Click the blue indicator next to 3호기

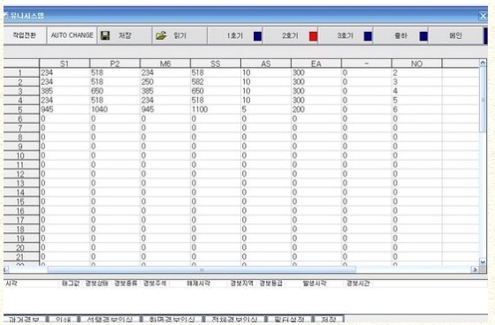coord(368,36)
